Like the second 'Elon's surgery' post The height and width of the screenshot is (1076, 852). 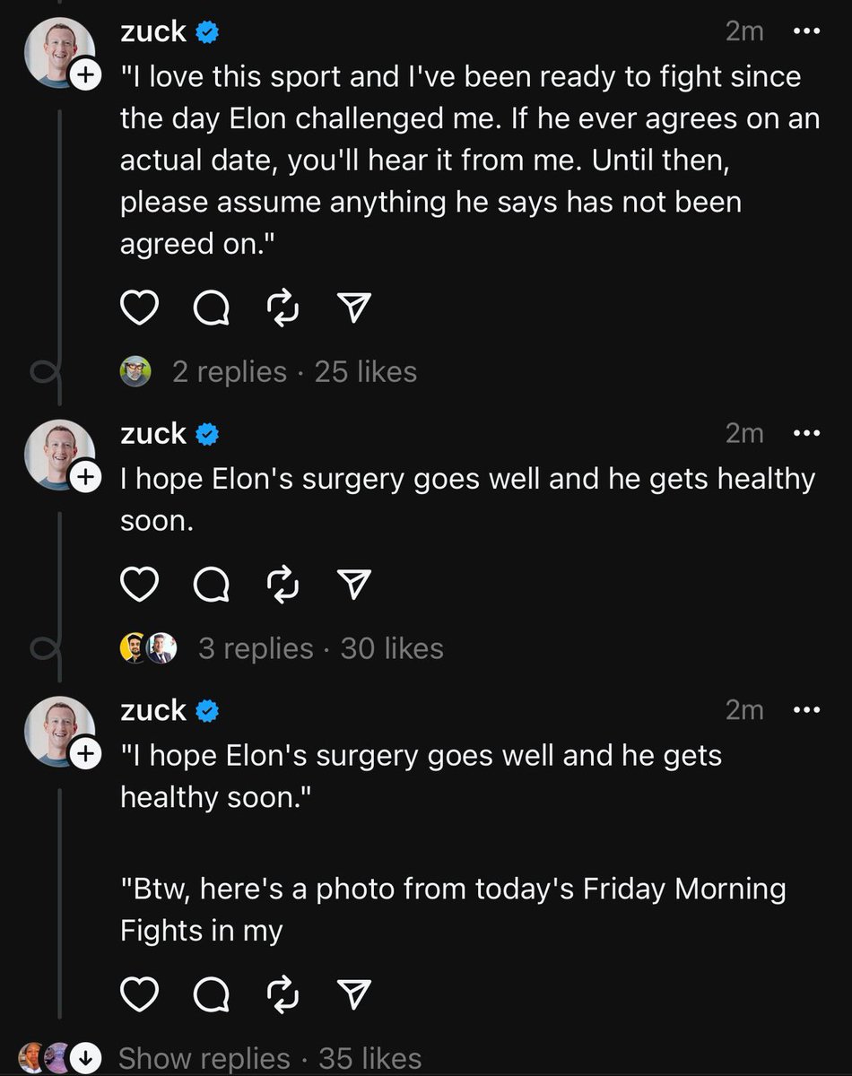coord(139,585)
